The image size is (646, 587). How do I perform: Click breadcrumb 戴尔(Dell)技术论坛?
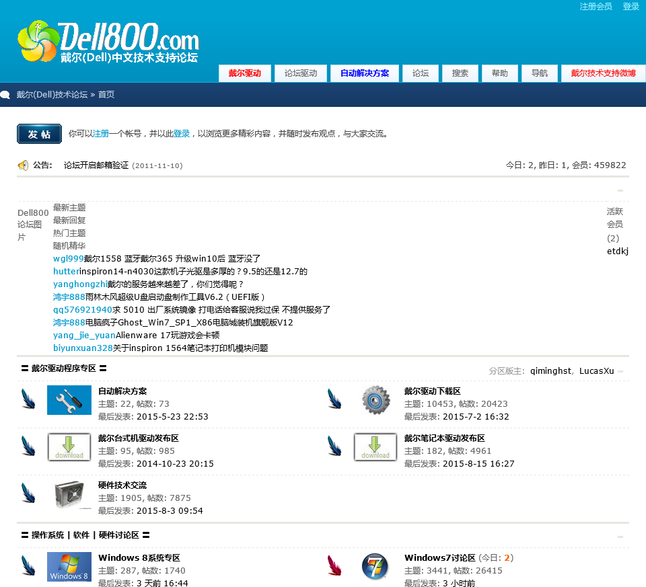click(x=52, y=95)
